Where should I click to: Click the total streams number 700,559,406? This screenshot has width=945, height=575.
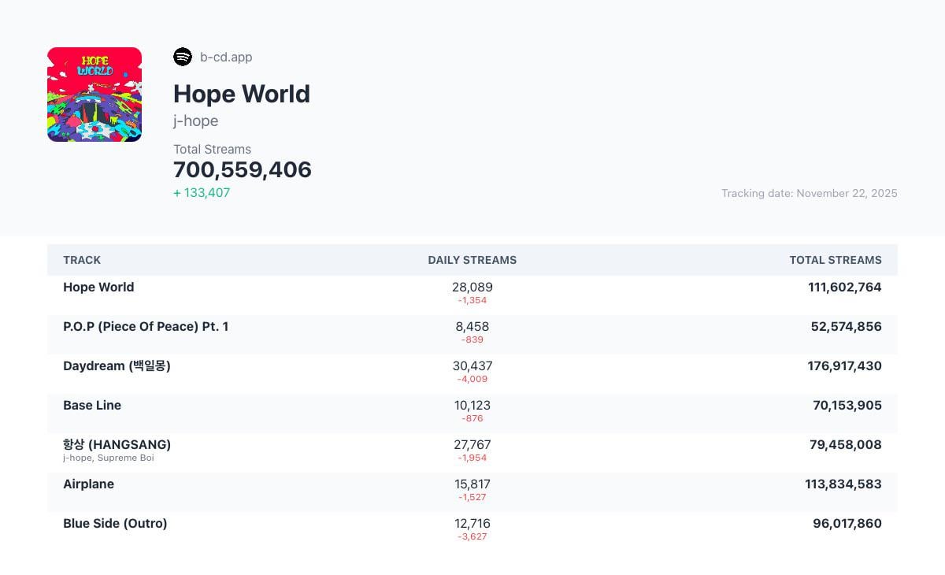[243, 170]
